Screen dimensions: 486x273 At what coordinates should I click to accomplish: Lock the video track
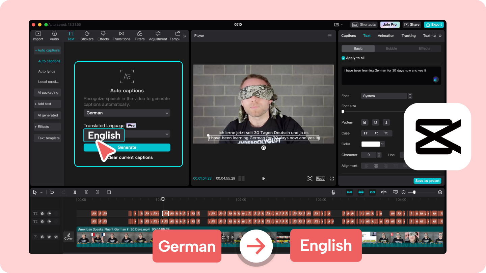pos(42,237)
